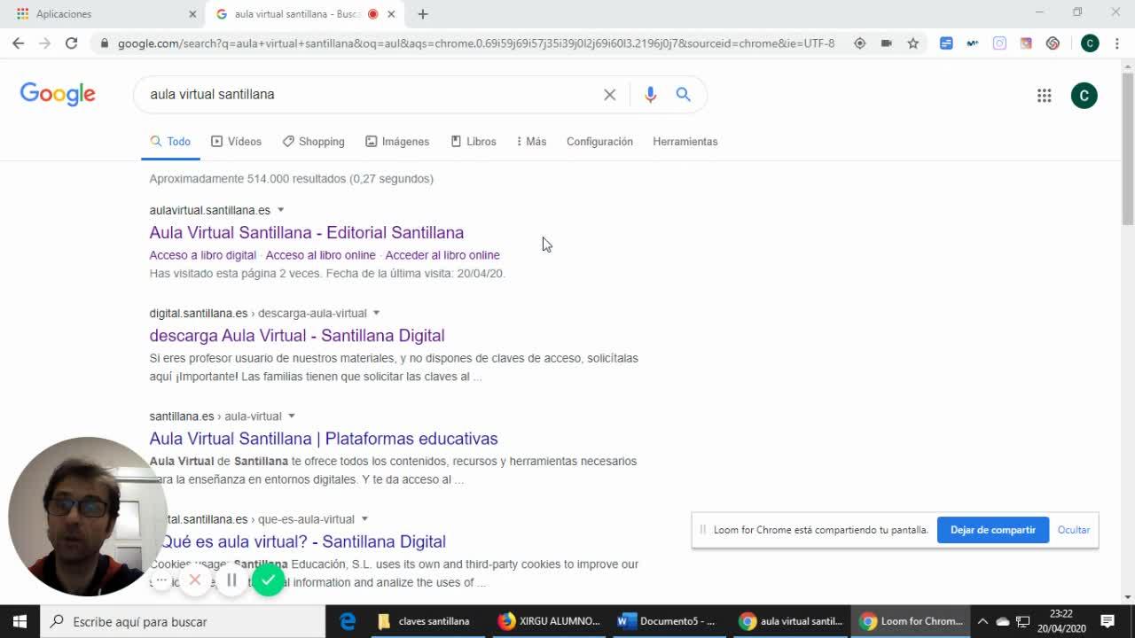Screen dimensions: 1135x638
Task: Go to the Google logo homepage
Action: pyautogui.click(x=58, y=95)
